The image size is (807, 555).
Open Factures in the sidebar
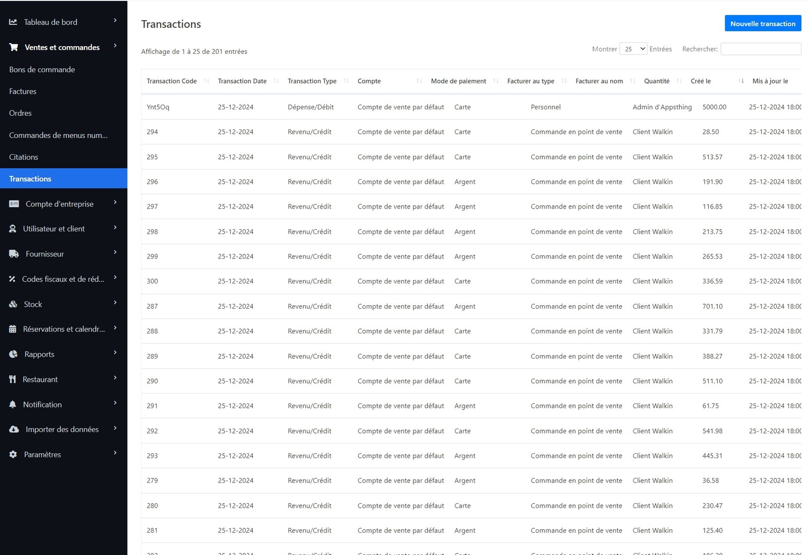click(x=23, y=91)
